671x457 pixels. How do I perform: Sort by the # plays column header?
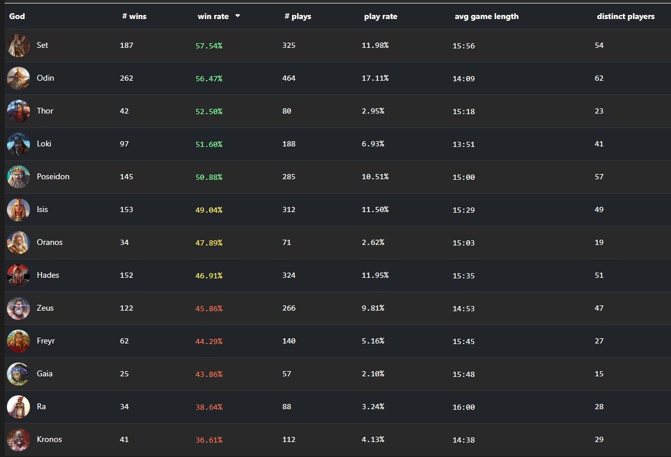click(298, 16)
